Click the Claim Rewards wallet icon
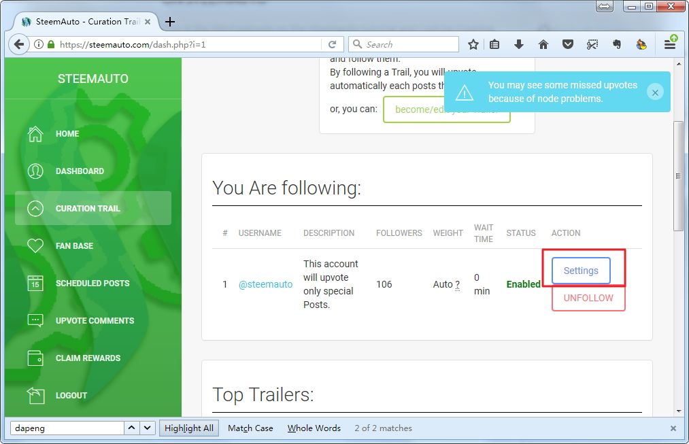This screenshot has width=689, height=444. pyautogui.click(x=35, y=358)
